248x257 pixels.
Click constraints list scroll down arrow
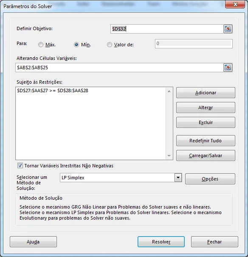[169, 156]
